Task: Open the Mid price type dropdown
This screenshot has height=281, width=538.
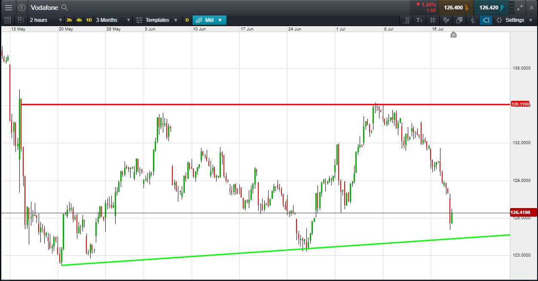Action: 210,20
